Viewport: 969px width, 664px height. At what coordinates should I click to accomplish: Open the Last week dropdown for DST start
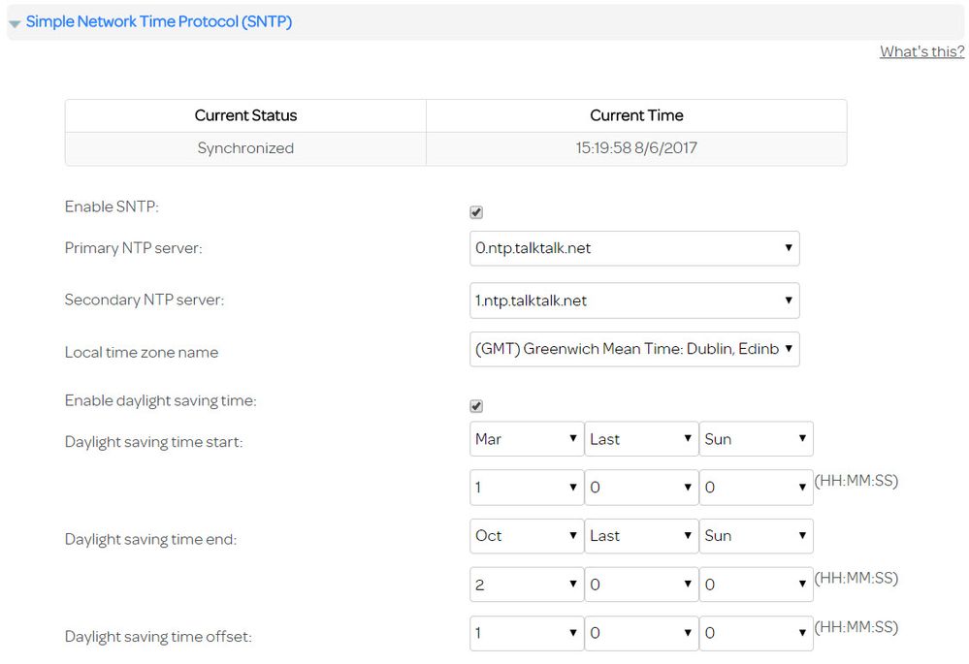[641, 438]
